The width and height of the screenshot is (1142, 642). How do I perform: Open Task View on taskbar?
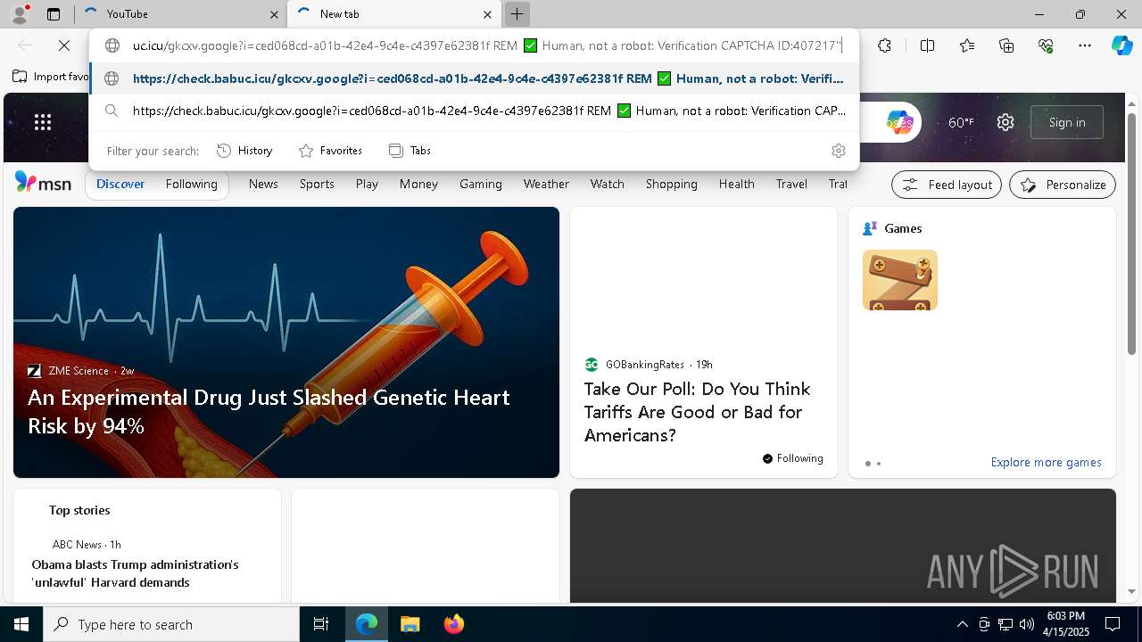click(321, 624)
